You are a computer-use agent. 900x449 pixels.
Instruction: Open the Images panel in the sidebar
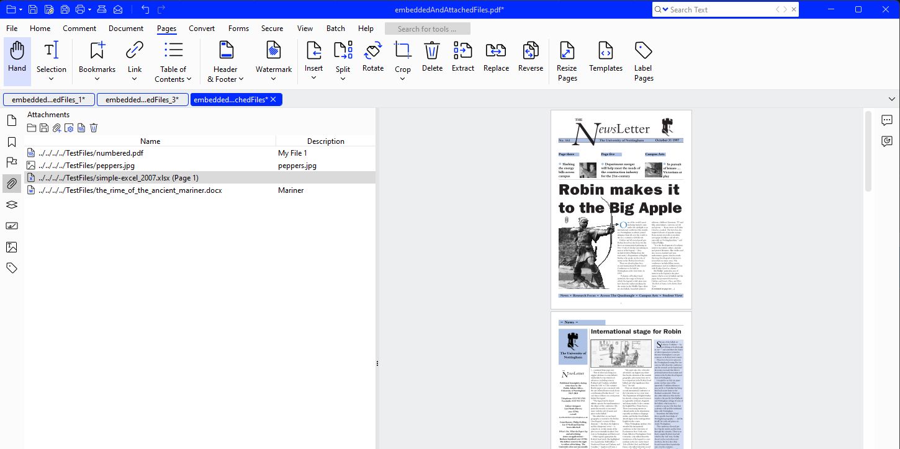click(11, 247)
